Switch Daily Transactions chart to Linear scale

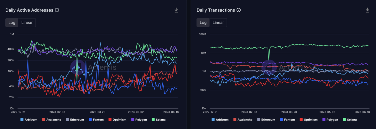point(218,23)
